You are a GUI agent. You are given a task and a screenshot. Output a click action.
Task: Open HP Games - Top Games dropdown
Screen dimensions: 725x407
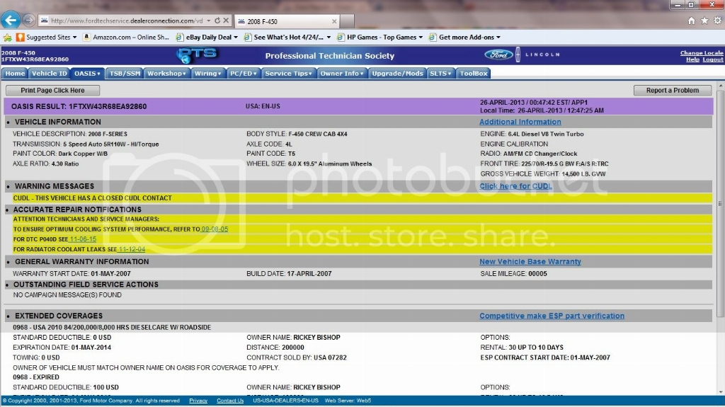380,38
